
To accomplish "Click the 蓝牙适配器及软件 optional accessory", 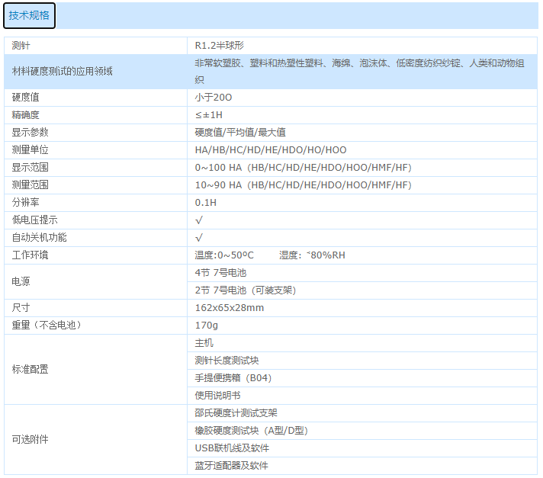I will [232, 466].
